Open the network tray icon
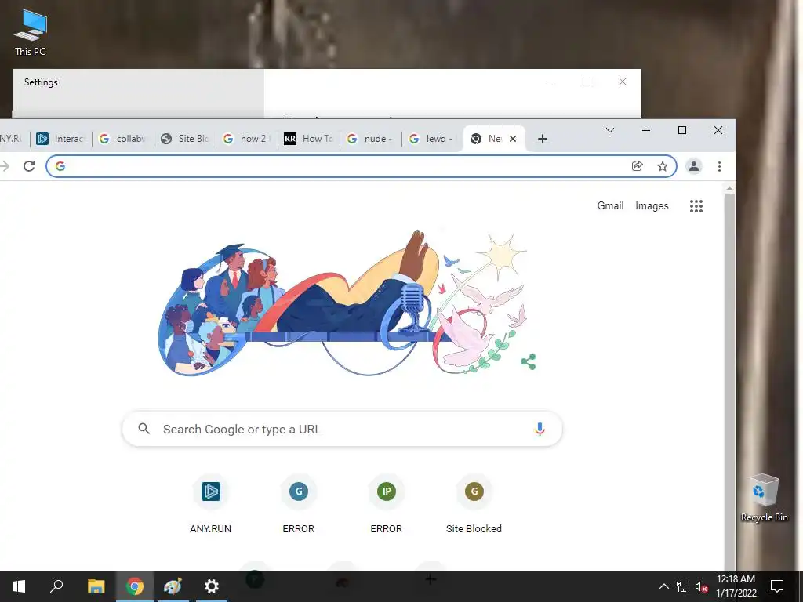Viewport: 803px width, 602px height. [x=683, y=586]
